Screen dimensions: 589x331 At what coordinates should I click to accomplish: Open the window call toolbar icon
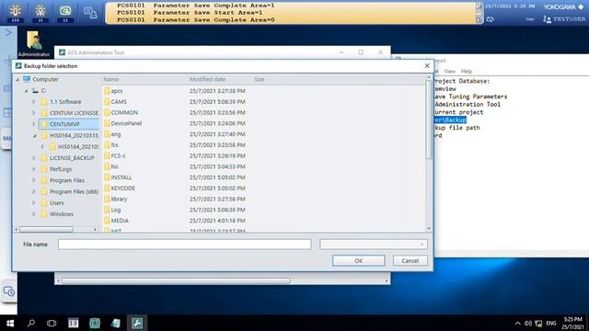click(x=90, y=13)
